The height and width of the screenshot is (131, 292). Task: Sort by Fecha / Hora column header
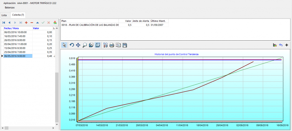(x=11, y=28)
